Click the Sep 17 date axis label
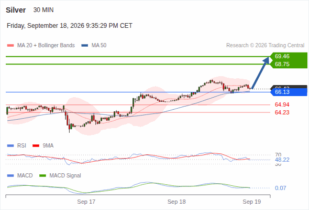Screen dimensions: 309x210 [x=86, y=202]
